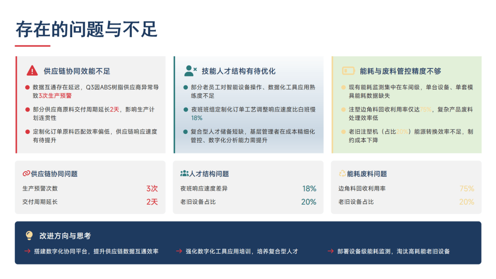Select the 供应链协同效能不足 card heading
496x279 pixels.
click(77, 71)
